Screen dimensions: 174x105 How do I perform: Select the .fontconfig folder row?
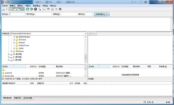coord(43,76)
